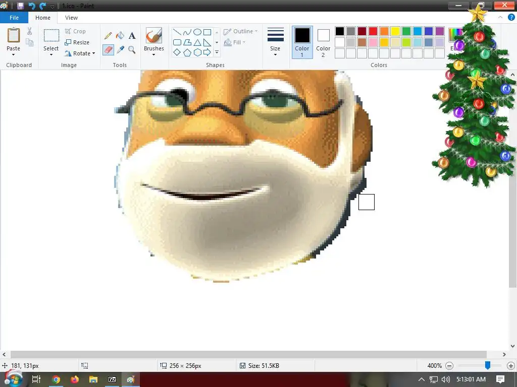Pick the purple color swatch

[440, 31]
